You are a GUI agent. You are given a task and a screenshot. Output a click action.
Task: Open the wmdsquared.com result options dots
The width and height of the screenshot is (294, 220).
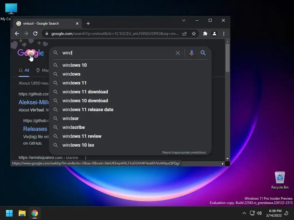[x=86, y=158]
